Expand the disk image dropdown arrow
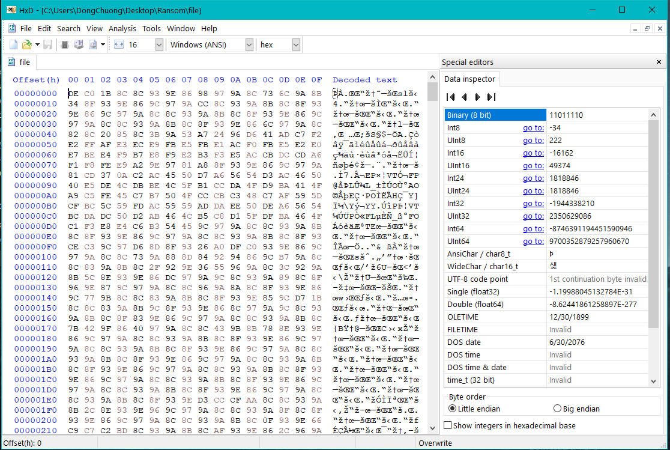The image size is (670, 450). click(x=103, y=44)
